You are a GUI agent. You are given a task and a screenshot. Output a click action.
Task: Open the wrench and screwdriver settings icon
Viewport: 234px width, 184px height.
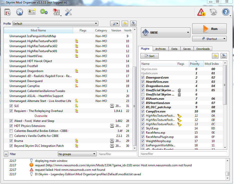coord(69,12)
